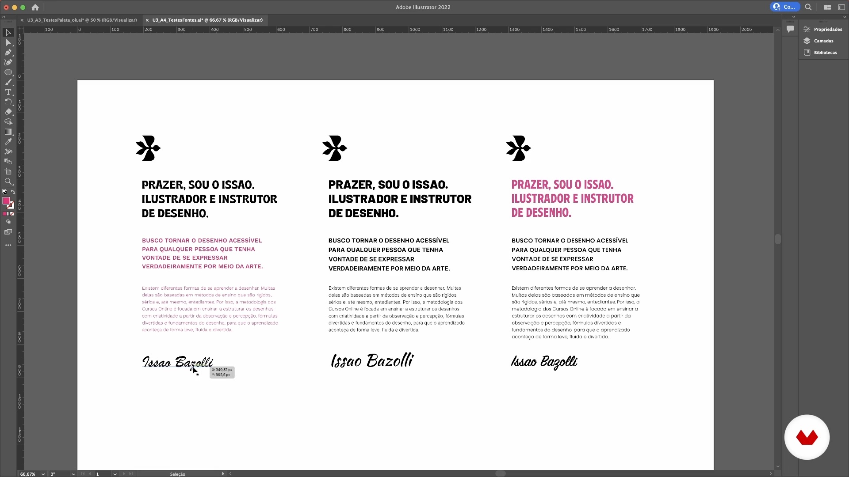
Task: Select the black headline in middle column
Action: (x=400, y=199)
